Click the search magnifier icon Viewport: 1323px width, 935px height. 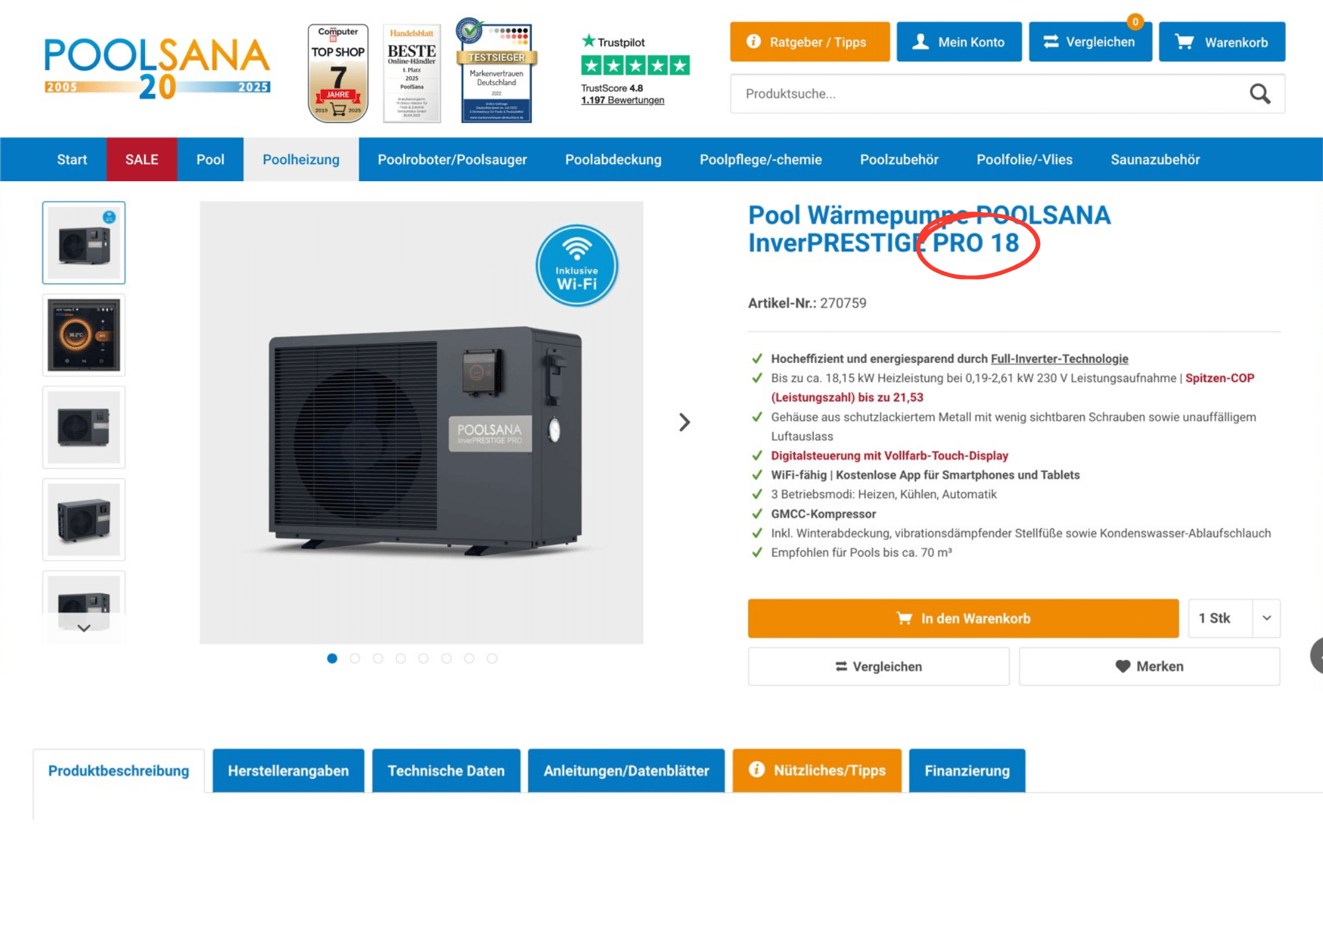[1259, 94]
